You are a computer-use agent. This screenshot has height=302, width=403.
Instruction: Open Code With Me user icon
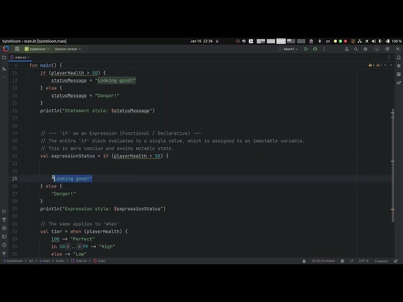[x=346, y=49]
